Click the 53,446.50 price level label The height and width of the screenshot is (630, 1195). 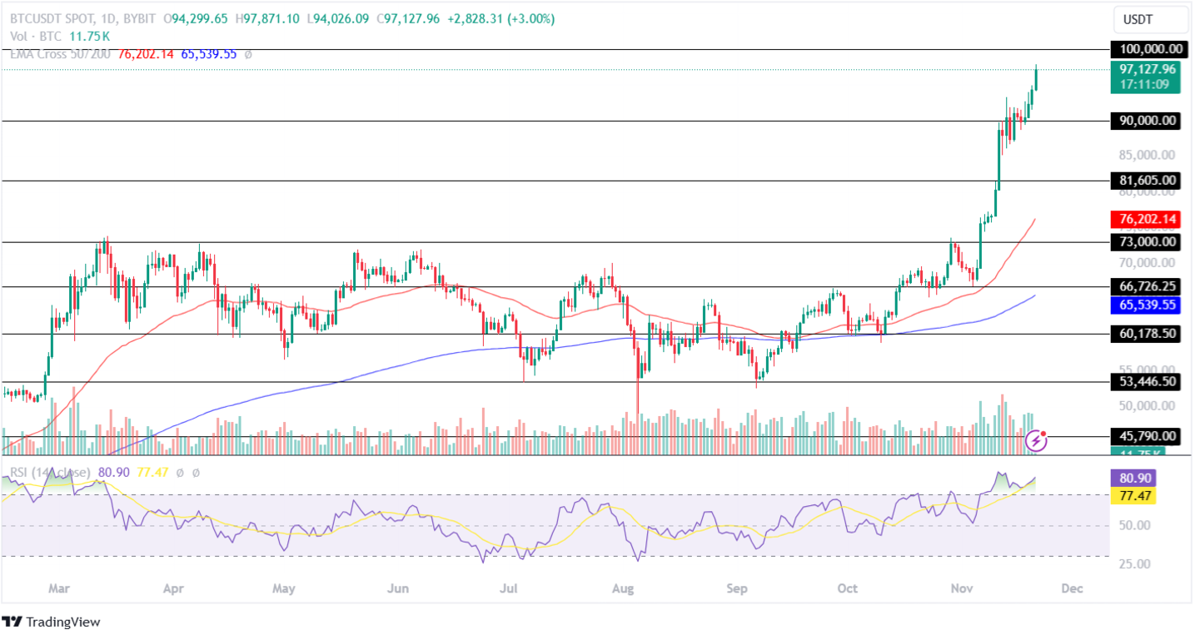pos(1148,382)
